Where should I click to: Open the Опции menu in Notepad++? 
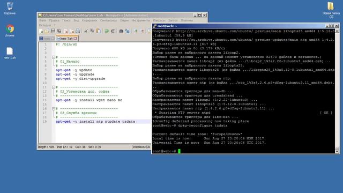click(124, 20)
